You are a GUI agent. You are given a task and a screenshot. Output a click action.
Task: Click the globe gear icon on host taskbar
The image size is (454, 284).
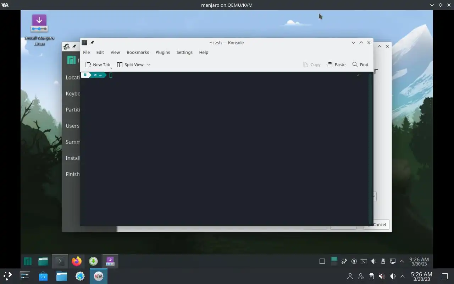pos(80,276)
